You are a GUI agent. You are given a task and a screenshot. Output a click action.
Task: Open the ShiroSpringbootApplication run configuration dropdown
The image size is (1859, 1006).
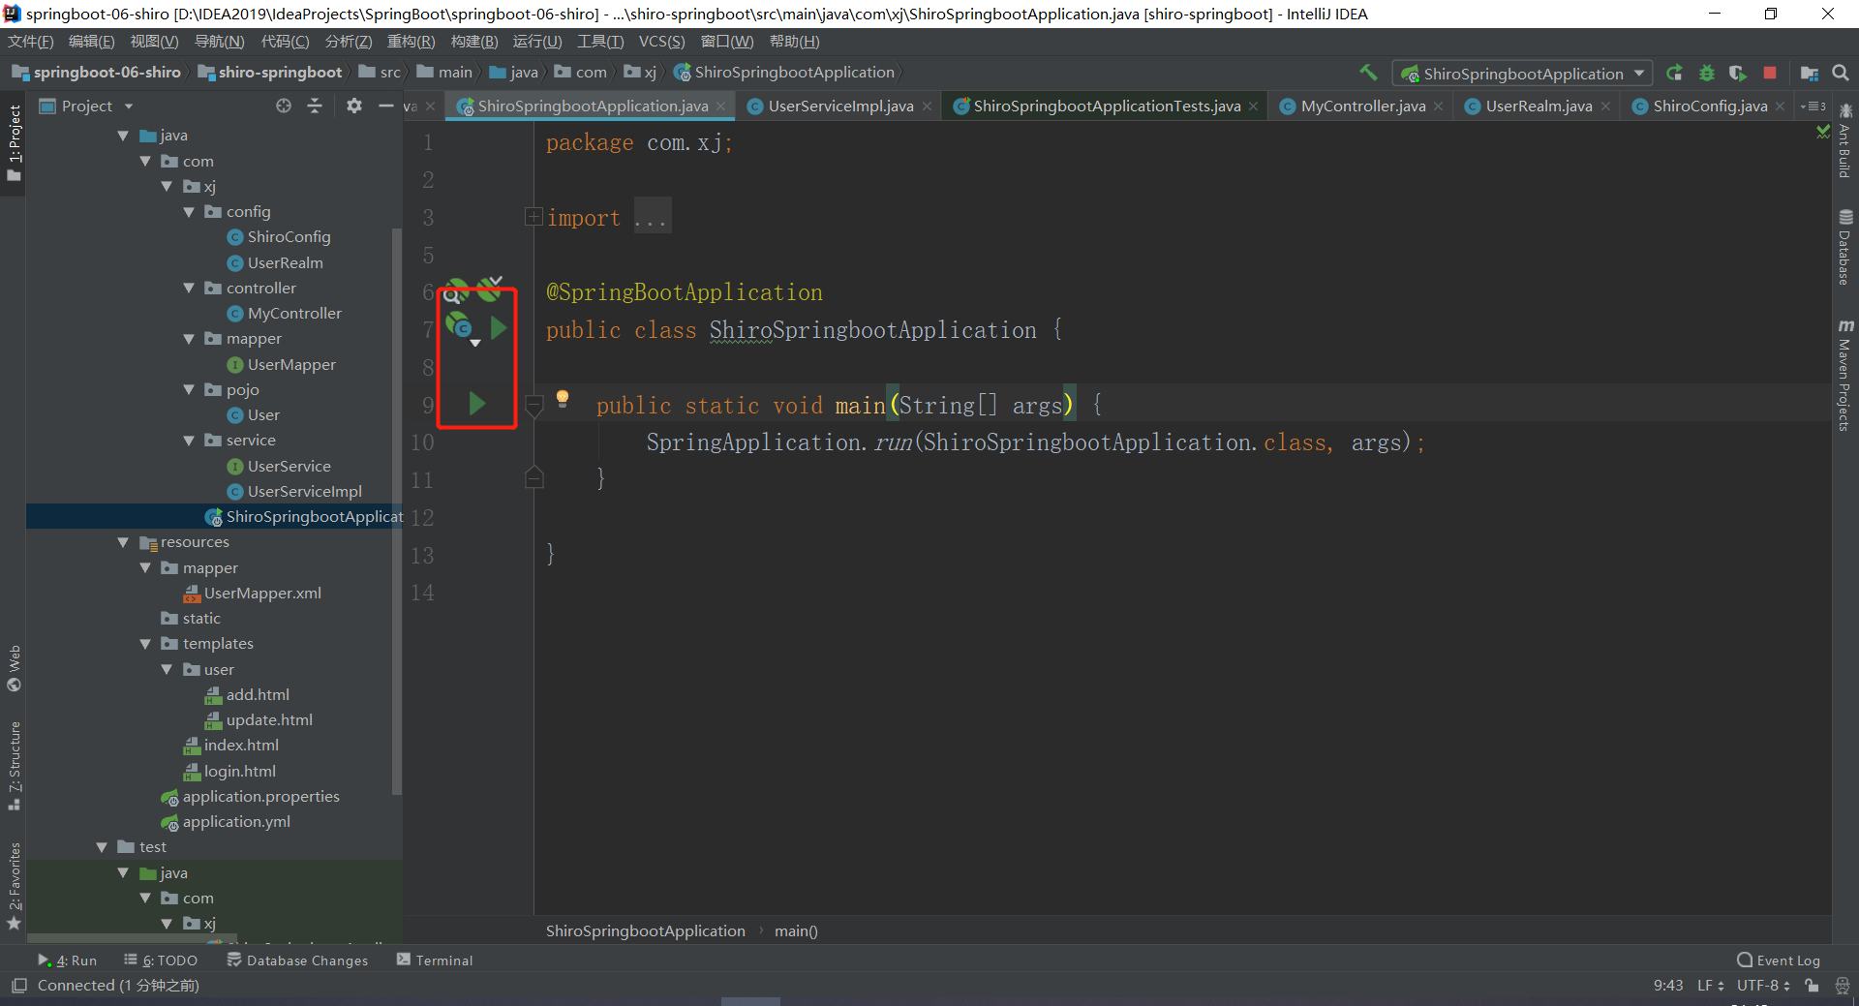coord(1523,74)
